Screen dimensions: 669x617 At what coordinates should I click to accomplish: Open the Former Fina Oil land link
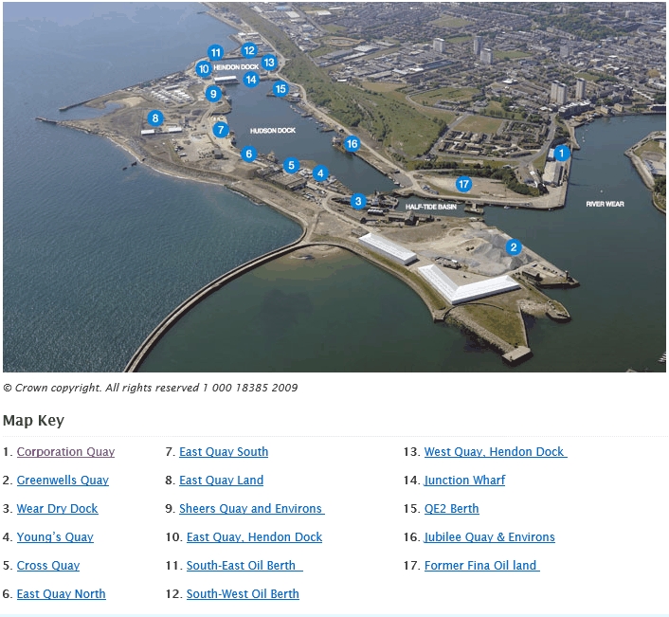481,566
